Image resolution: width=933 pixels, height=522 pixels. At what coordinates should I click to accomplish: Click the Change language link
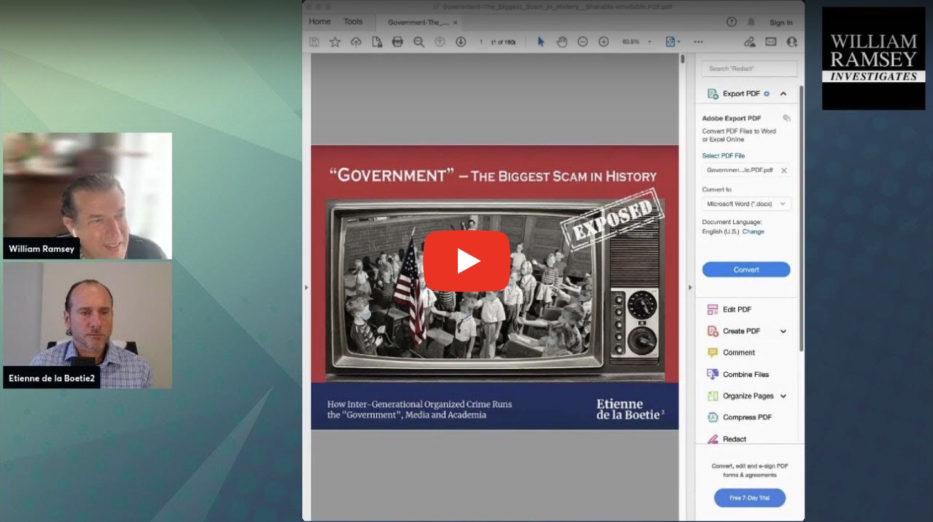click(x=753, y=231)
